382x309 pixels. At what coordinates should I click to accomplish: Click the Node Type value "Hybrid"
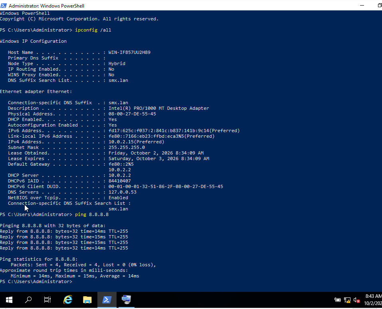(117, 63)
